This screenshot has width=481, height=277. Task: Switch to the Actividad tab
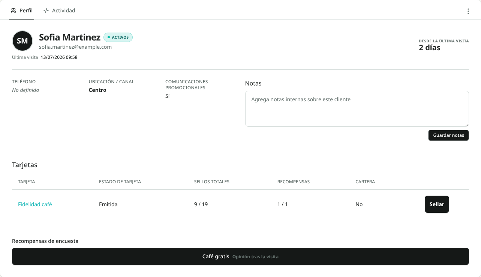click(x=59, y=10)
